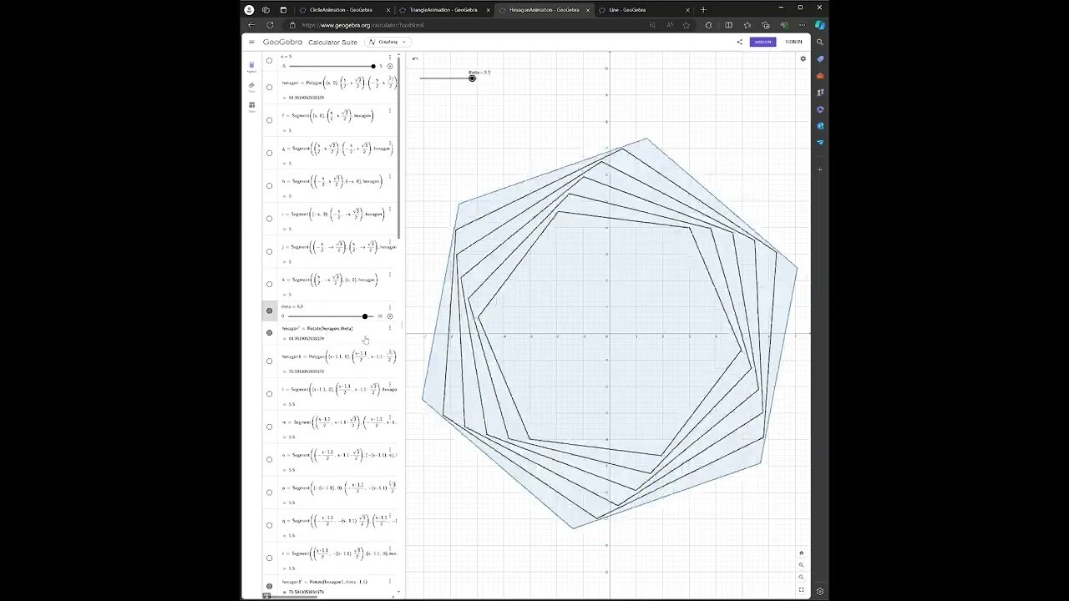Toggle visibility circle for slider s

point(269,60)
